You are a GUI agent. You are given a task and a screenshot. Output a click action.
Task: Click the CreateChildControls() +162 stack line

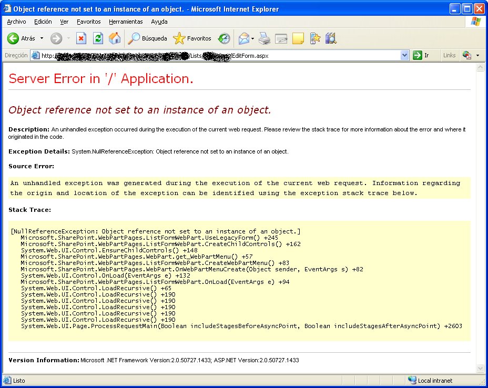point(160,244)
